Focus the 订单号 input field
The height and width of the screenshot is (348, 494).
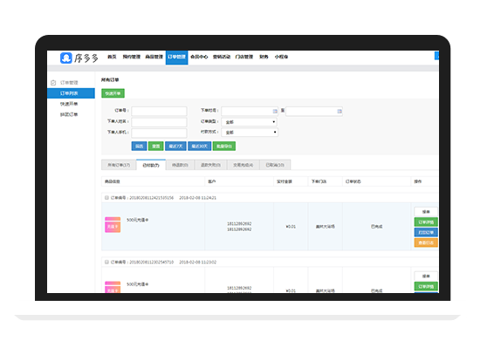pos(159,111)
